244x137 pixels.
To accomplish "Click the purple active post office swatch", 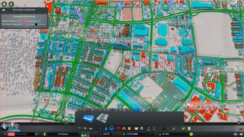I will (27, 24).
